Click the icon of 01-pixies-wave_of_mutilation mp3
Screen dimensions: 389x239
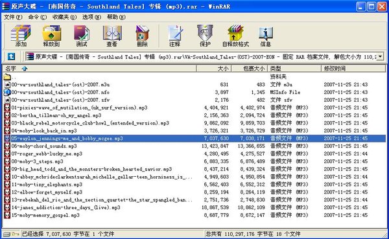coord(7,108)
